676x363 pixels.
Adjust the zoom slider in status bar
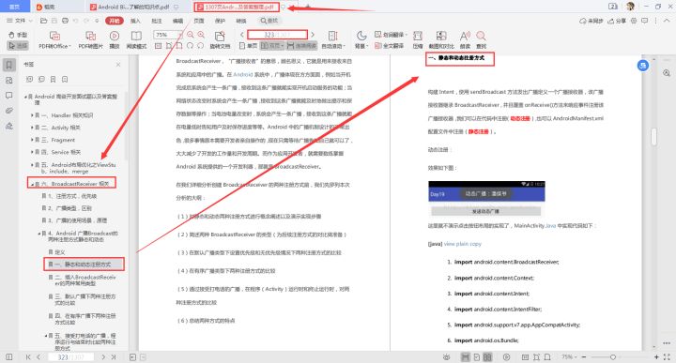click(612, 357)
